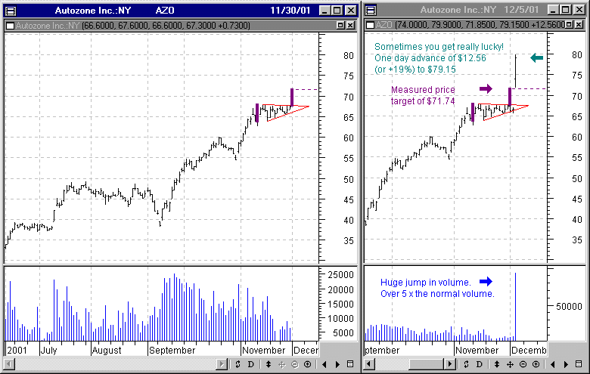Screen dimensions: 590x374
Task: Click the '50000' volume scale value in right window
Action: (569, 306)
